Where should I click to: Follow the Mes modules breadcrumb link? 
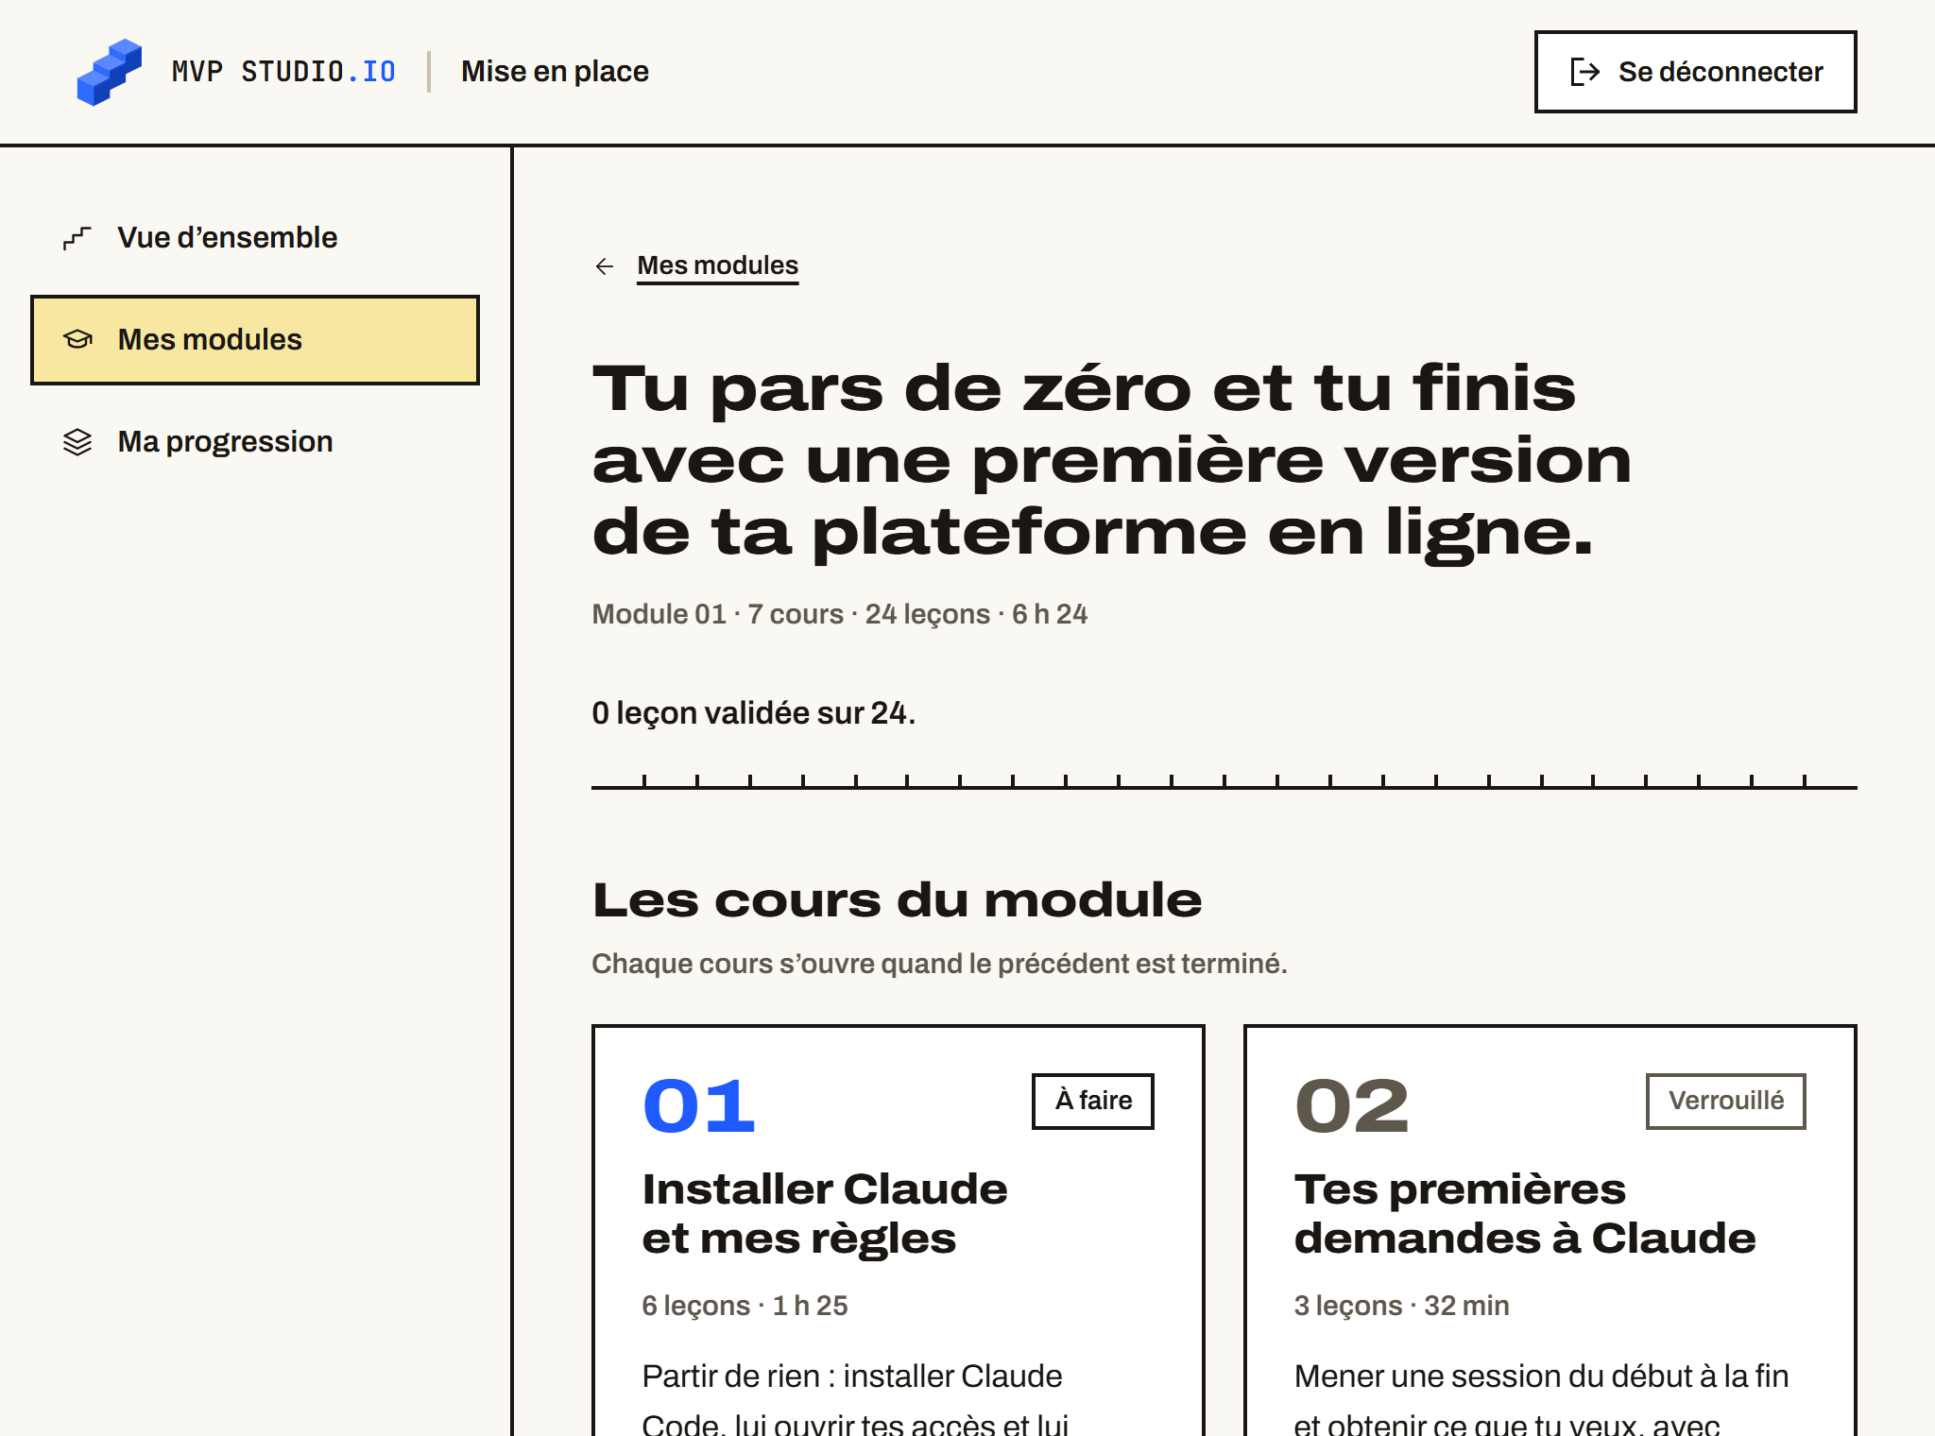(717, 266)
